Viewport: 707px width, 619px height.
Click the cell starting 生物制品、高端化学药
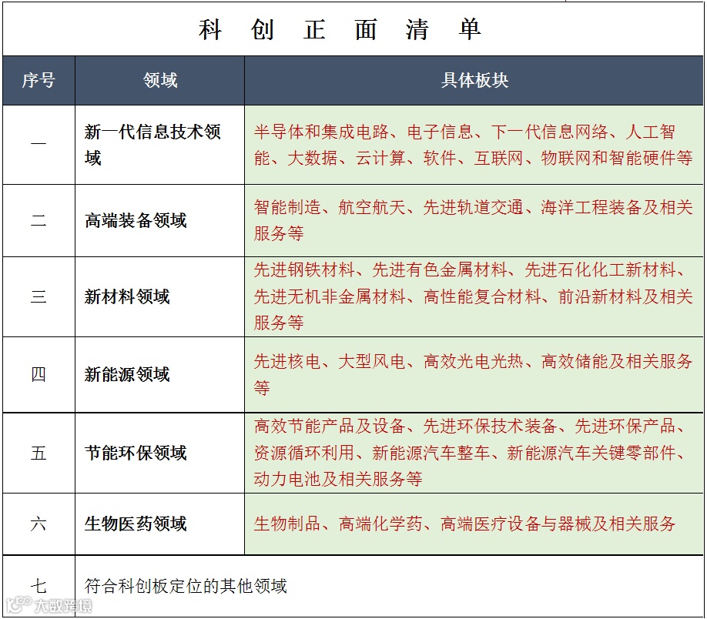coord(474,524)
